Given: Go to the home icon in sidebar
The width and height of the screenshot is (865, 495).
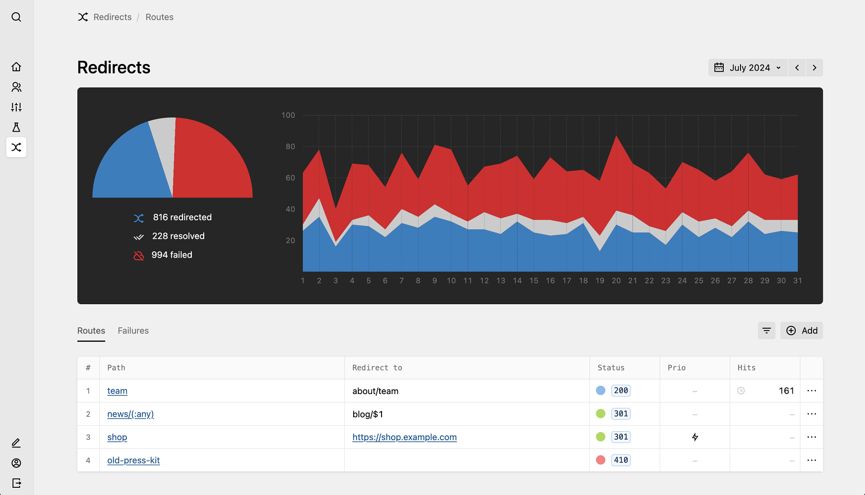Looking at the screenshot, I should [x=16, y=67].
